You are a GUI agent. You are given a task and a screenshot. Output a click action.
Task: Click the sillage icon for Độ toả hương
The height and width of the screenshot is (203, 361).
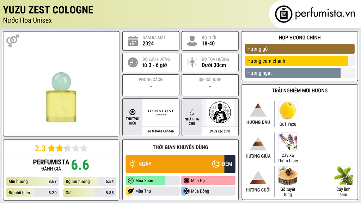tap(192, 62)
